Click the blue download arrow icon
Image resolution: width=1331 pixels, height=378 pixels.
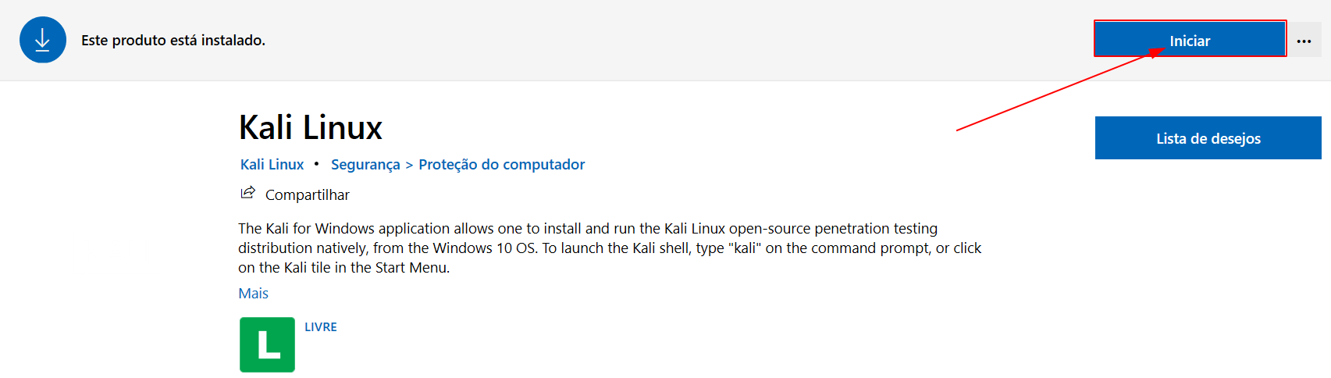[43, 40]
